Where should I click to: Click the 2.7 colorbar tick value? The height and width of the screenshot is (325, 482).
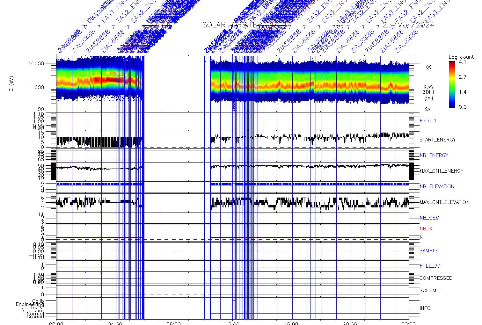[x=462, y=77]
